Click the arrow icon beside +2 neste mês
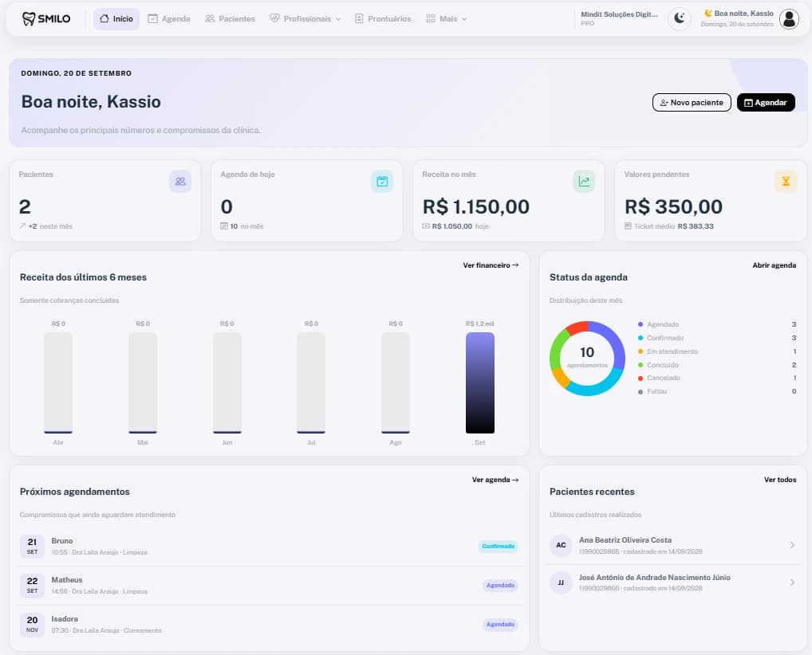Viewport: 812px width, 655px height. (22, 226)
